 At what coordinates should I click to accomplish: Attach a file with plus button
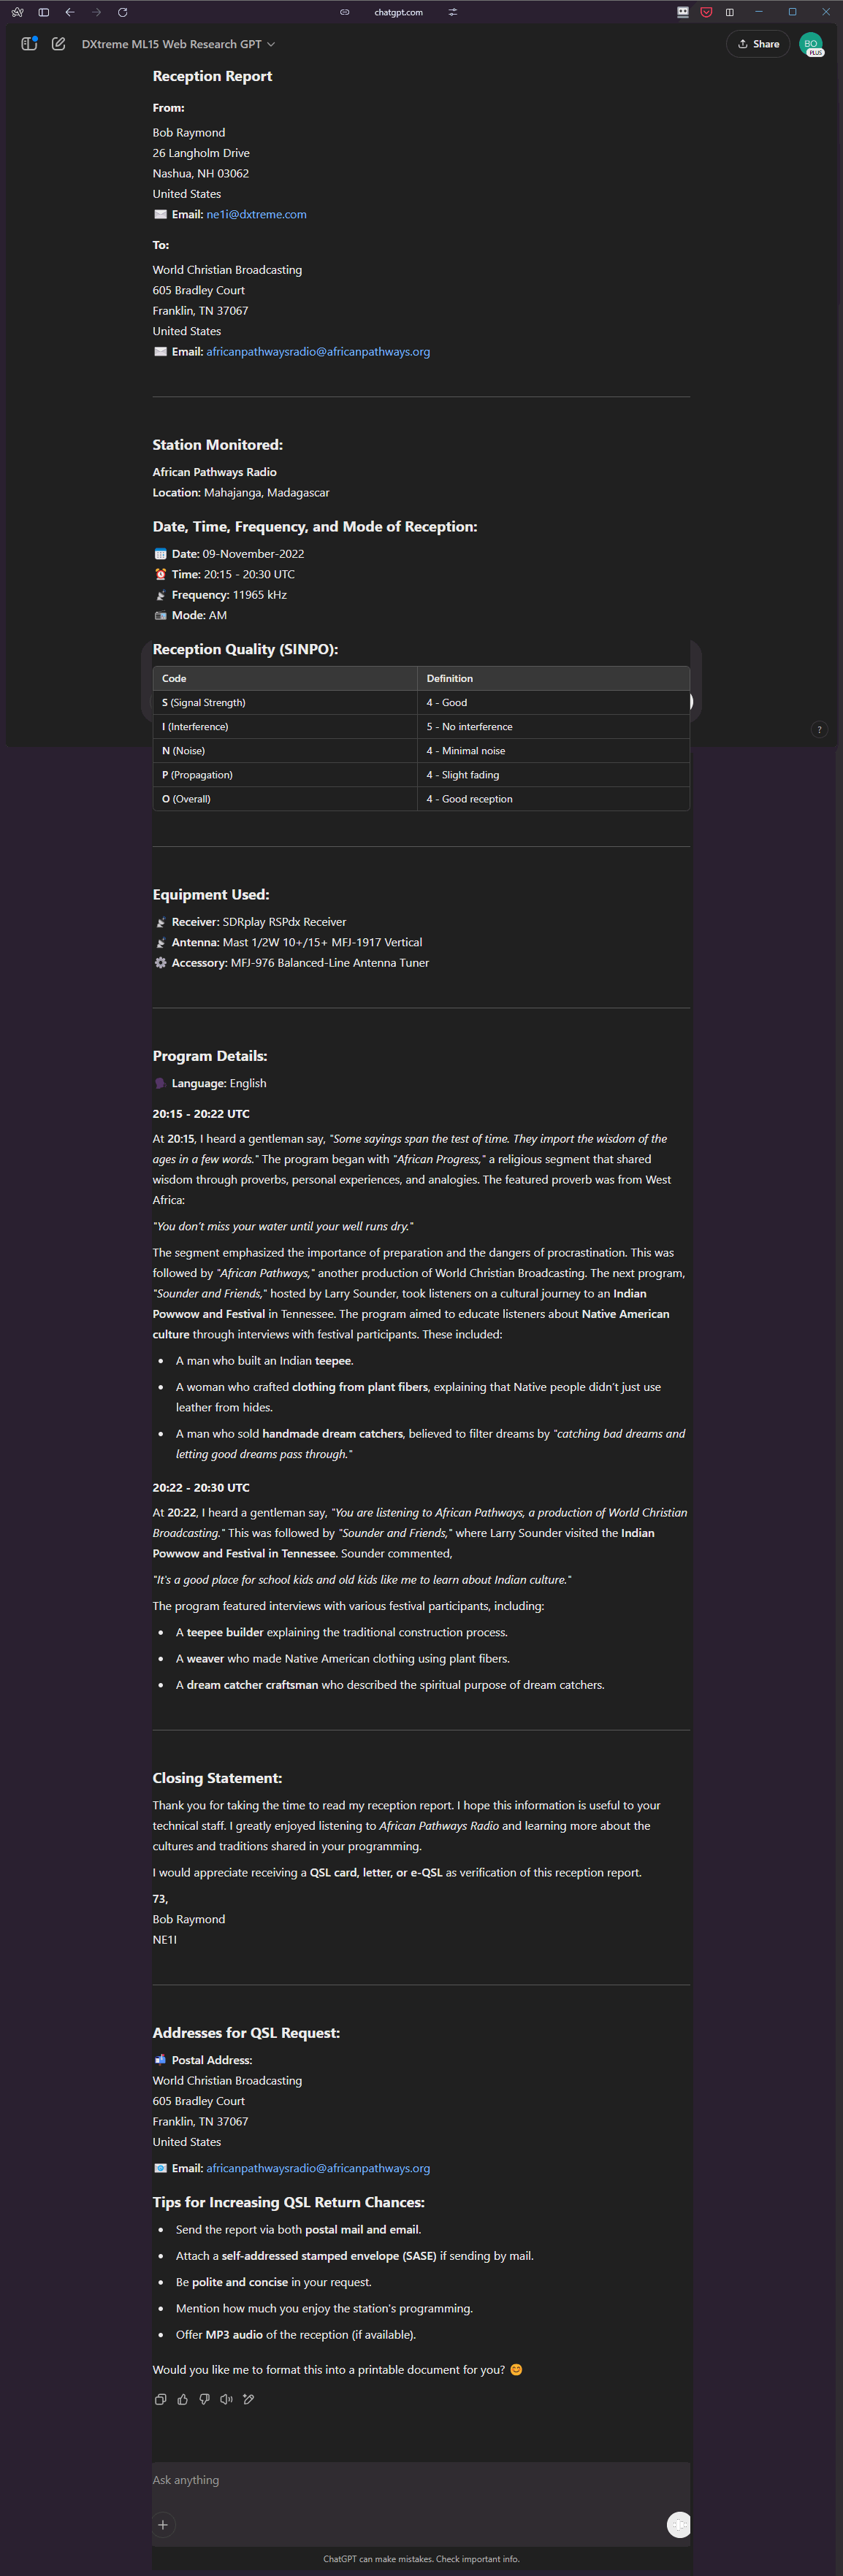(163, 2524)
